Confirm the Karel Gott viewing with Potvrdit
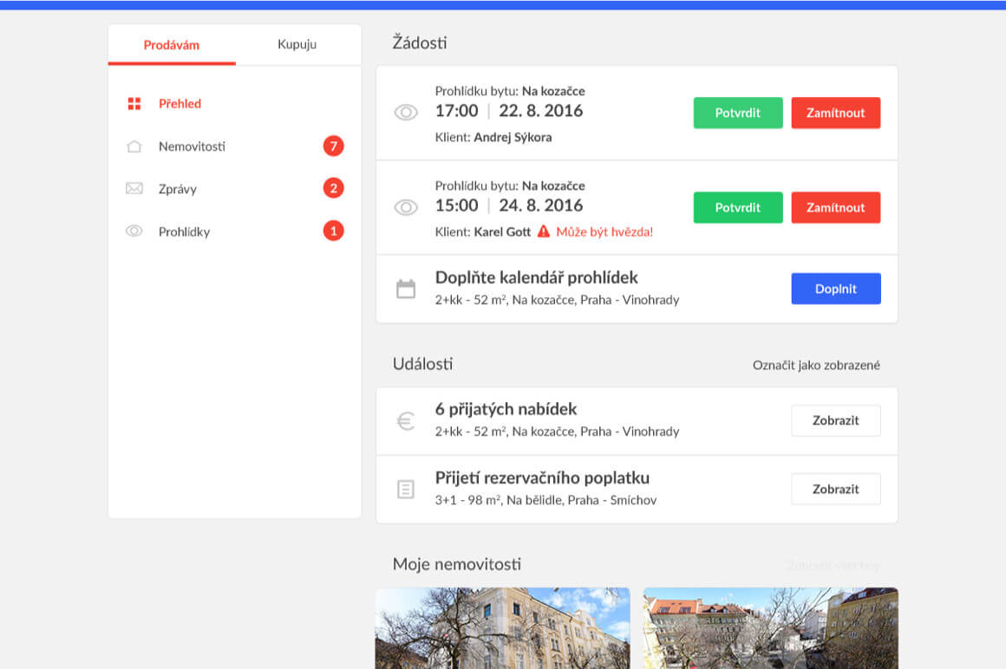Image resolution: width=1006 pixels, height=669 pixels. point(738,208)
